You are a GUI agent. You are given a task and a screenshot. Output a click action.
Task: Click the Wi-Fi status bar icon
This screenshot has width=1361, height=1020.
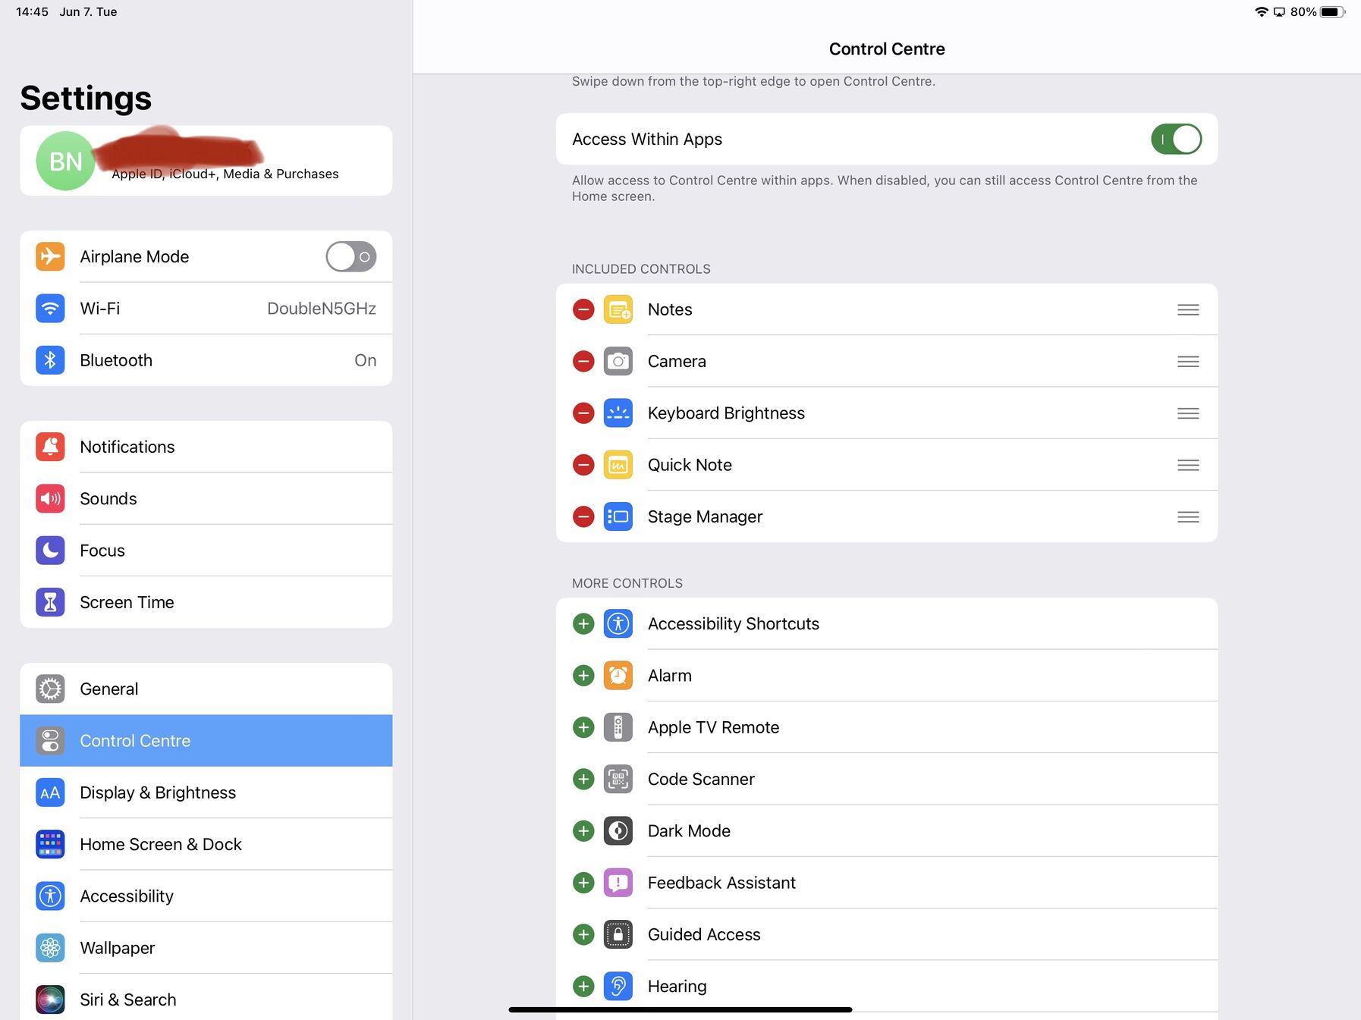coord(1262,12)
